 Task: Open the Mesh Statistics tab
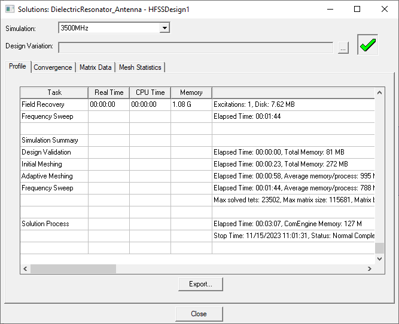140,67
